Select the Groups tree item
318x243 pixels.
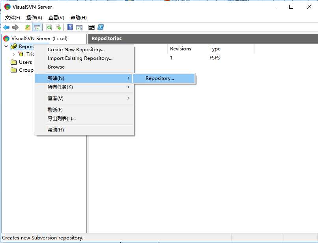(x=26, y=70)
